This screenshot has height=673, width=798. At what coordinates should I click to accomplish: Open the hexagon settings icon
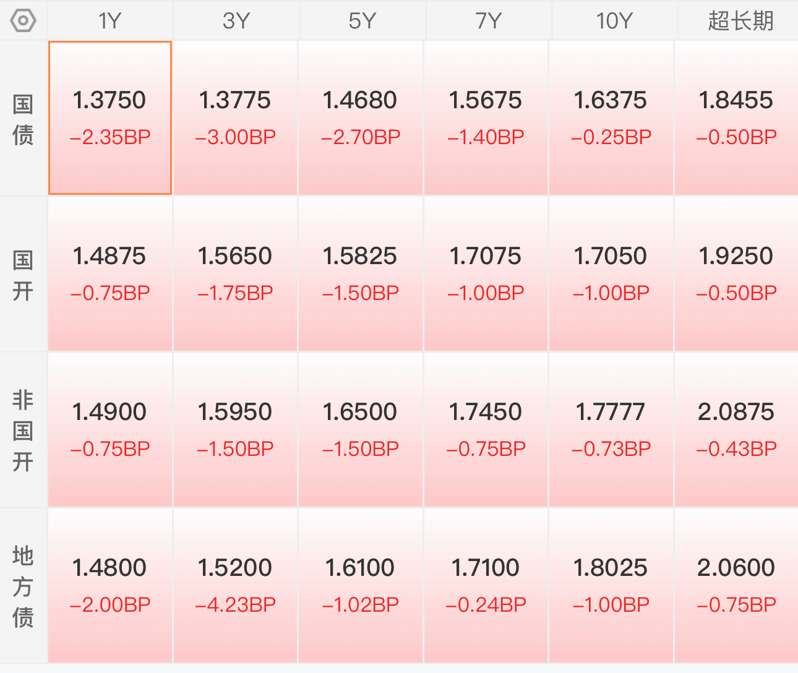tap(24, 21)
